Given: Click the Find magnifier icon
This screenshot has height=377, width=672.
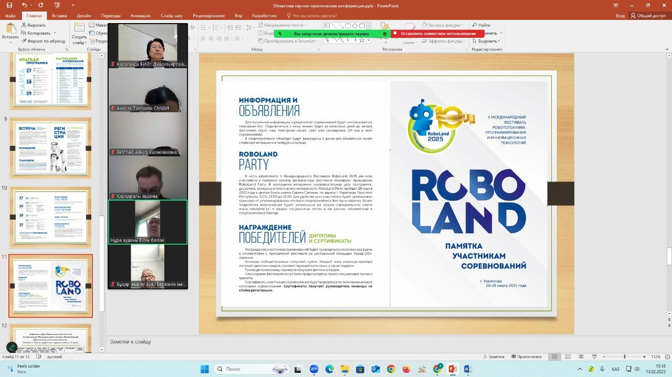Looking at the screenshot, I should point(475,25).
